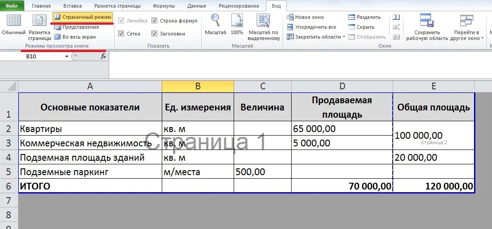Click total cell 120 000,00
492x229 pixels.
(434, 186)
